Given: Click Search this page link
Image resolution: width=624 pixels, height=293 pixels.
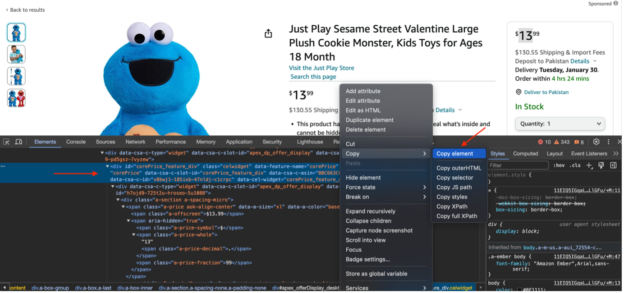Looking at the screenshot, I should pyautogui.click(x=313, y=77).
